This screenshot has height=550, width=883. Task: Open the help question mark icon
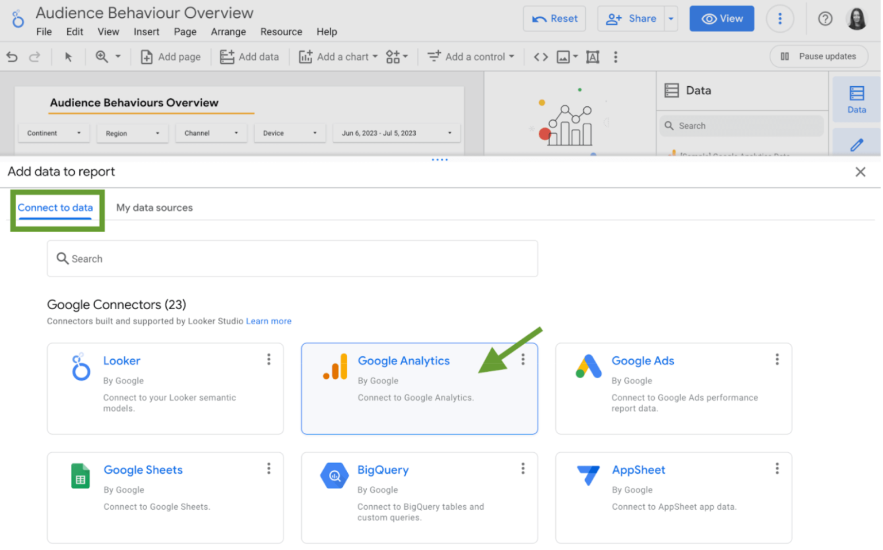tap(825, 19)
